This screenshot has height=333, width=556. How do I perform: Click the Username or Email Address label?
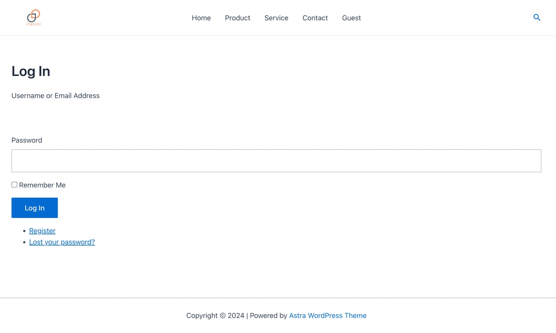(55, 96)
